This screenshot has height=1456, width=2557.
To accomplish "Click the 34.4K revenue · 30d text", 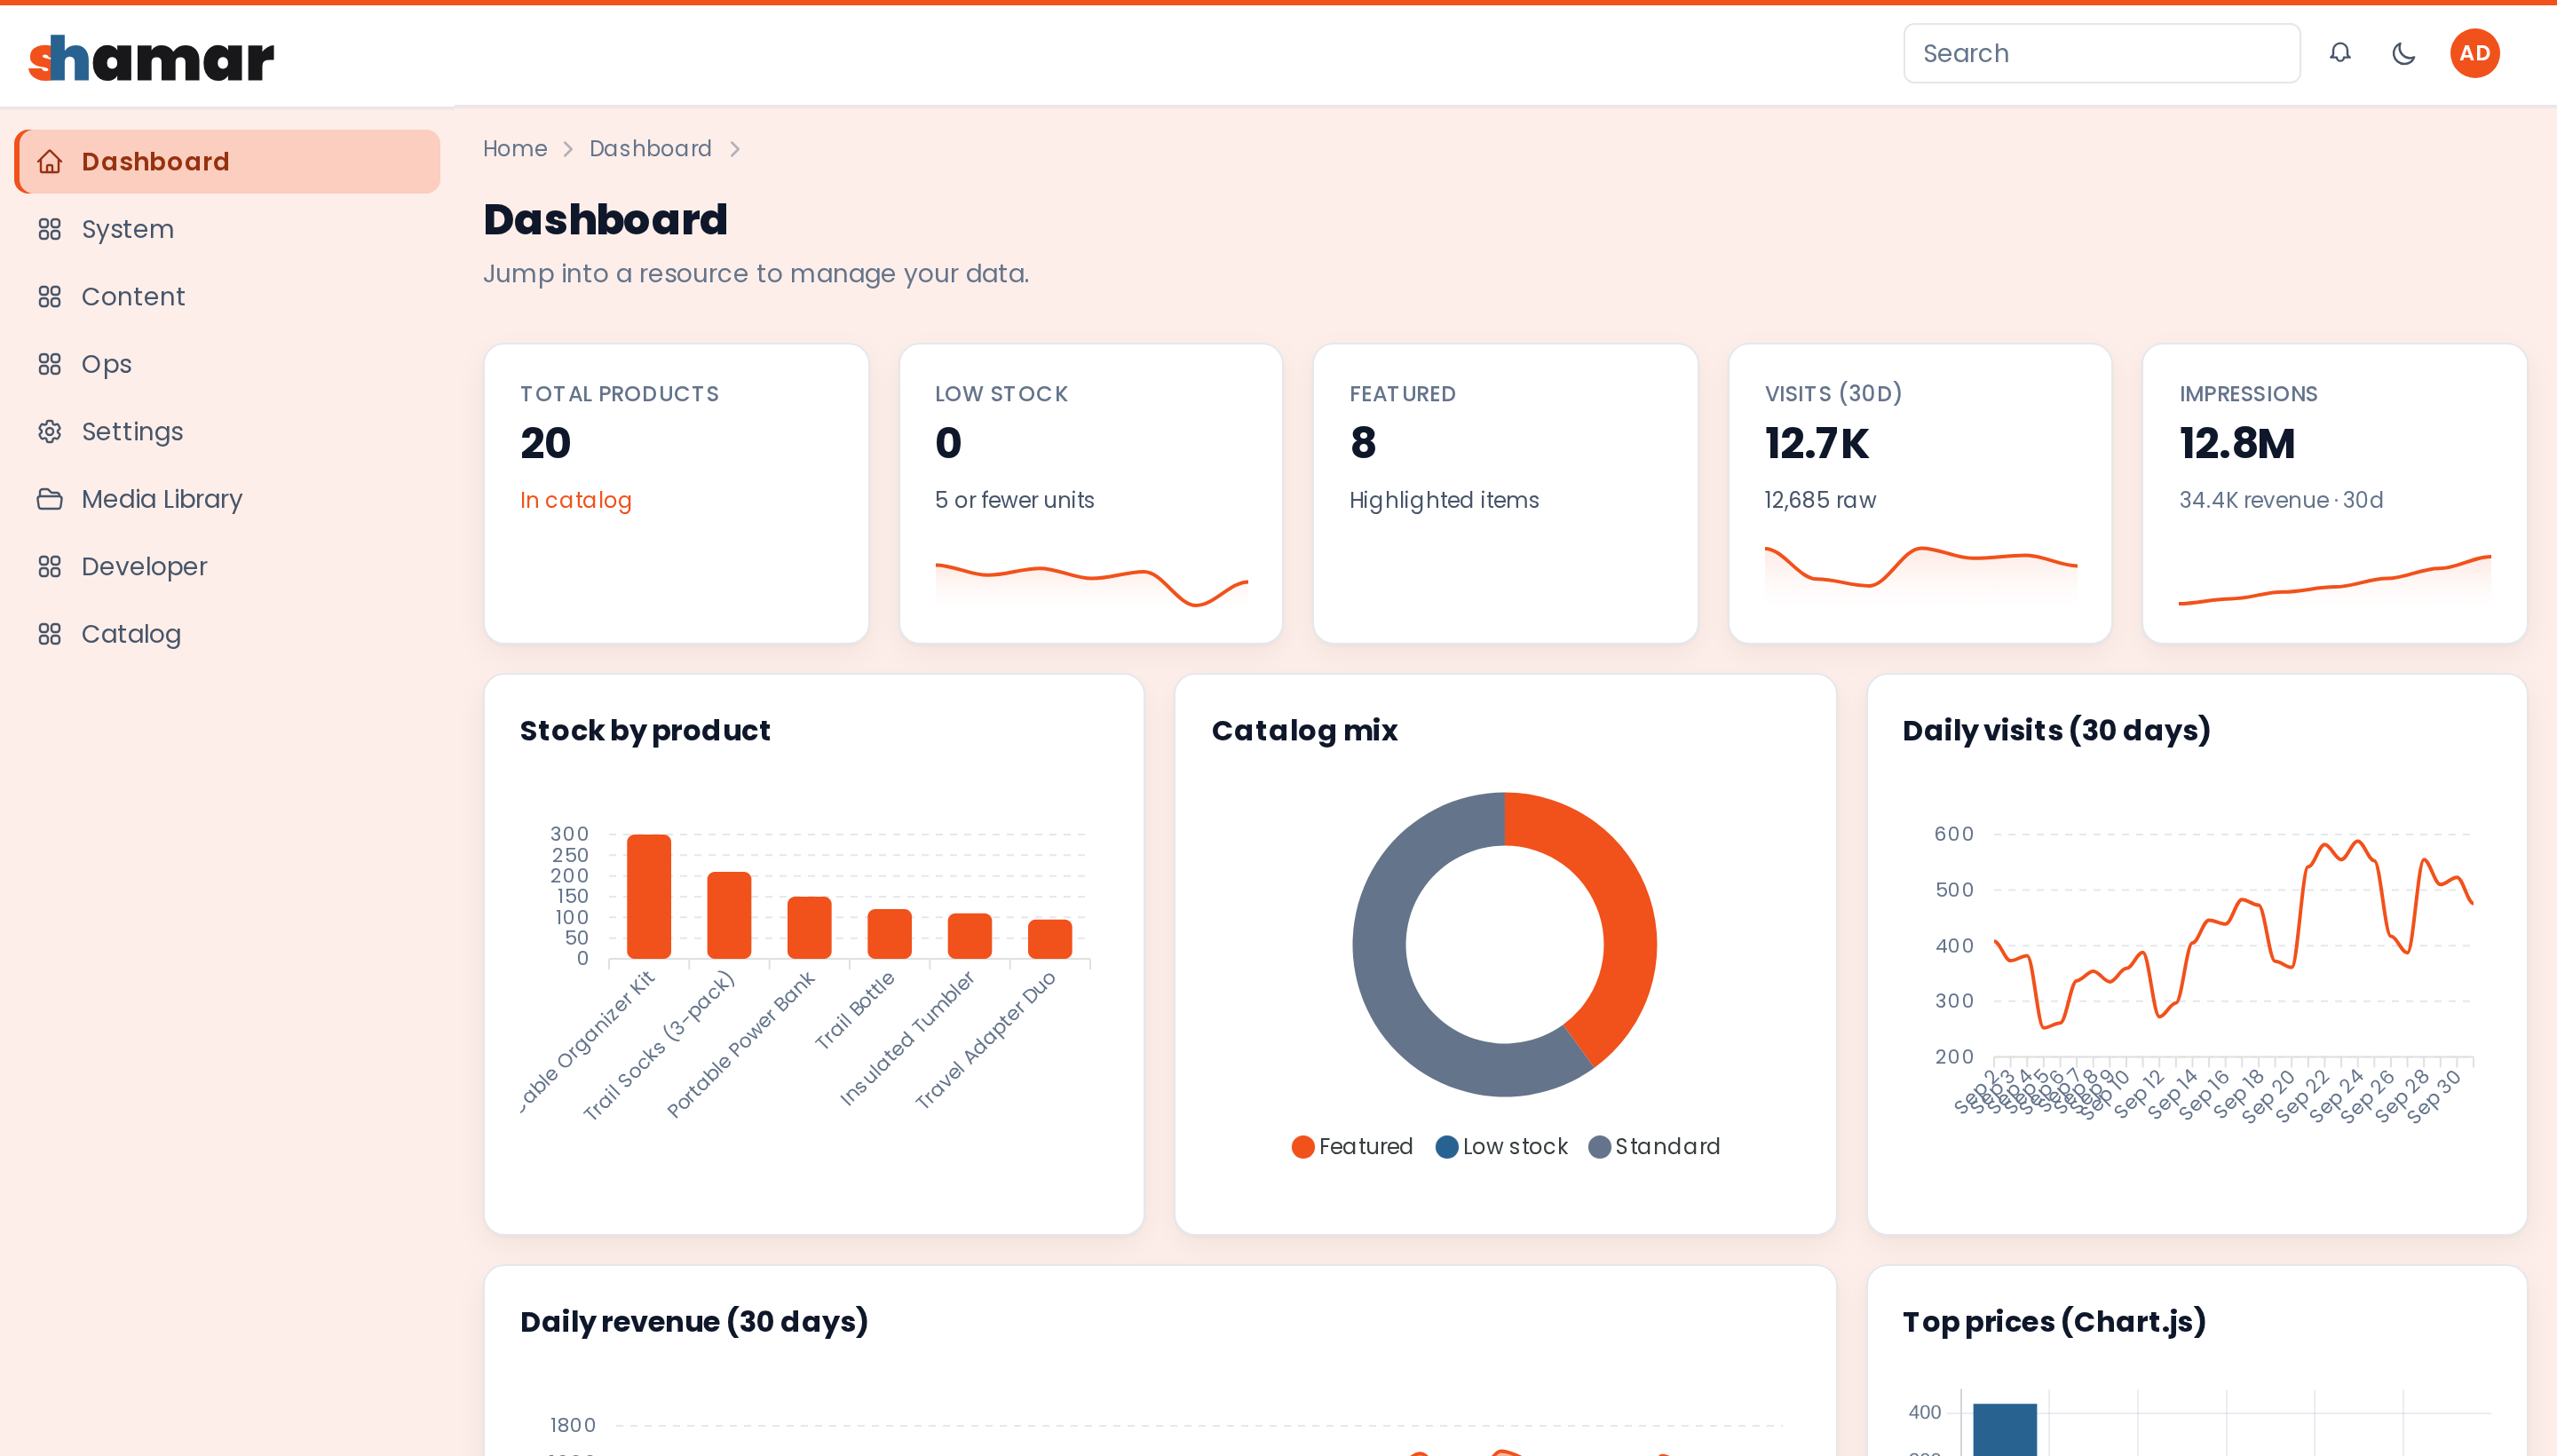I will (2281, 500).
